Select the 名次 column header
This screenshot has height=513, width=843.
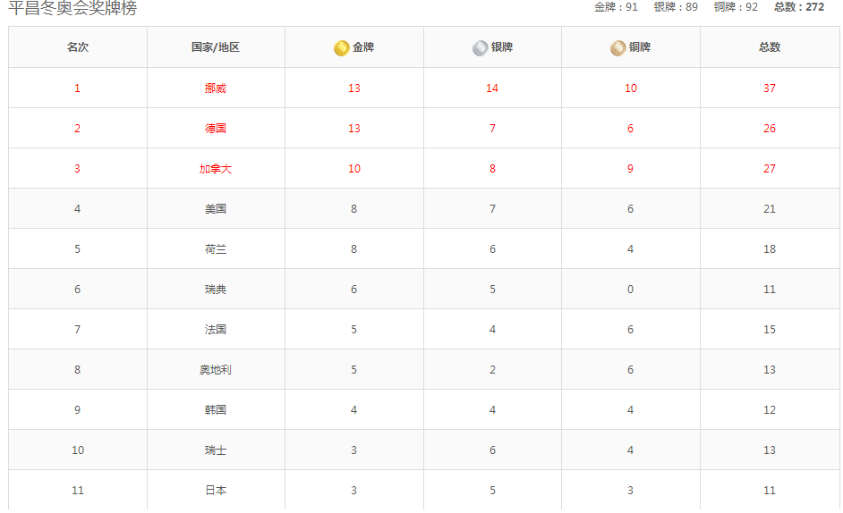click(78, 47)
